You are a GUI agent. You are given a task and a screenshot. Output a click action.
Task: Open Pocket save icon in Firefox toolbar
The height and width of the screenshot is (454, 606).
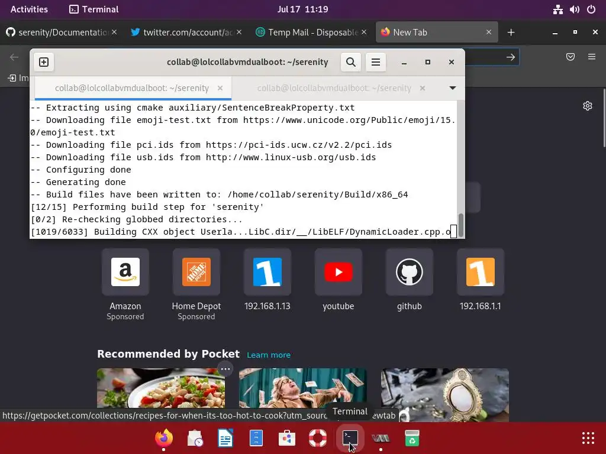point(570,57)
